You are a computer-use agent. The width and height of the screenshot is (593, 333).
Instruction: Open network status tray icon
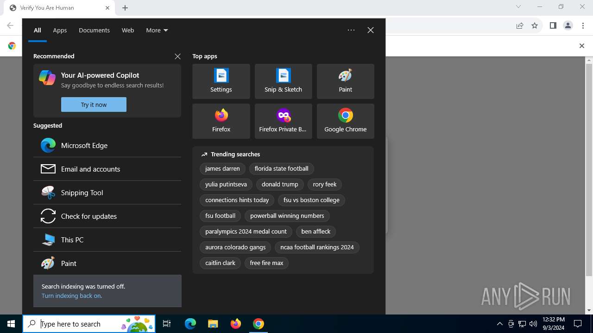pos(522,324)
